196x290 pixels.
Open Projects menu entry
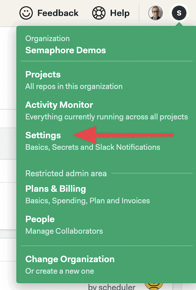43,75
